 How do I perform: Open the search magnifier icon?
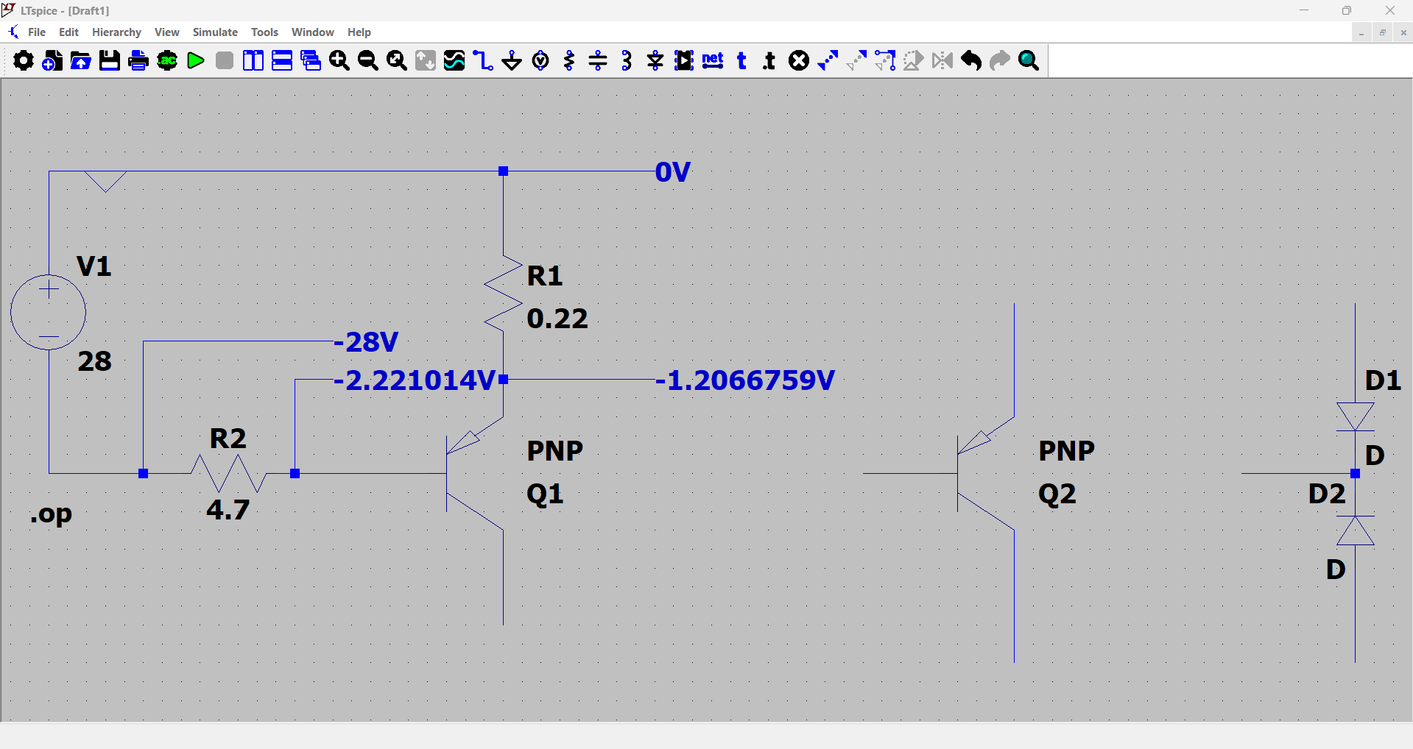tap(1029, 60)
